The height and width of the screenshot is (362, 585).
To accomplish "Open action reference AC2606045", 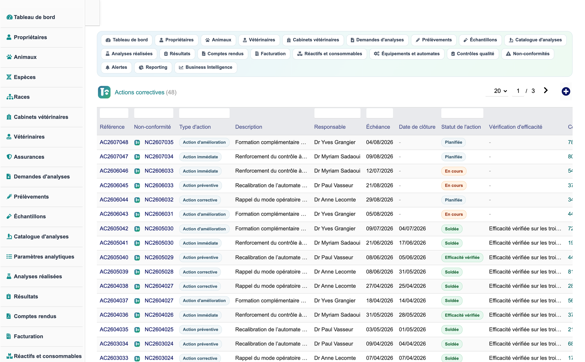I will 114,186.
